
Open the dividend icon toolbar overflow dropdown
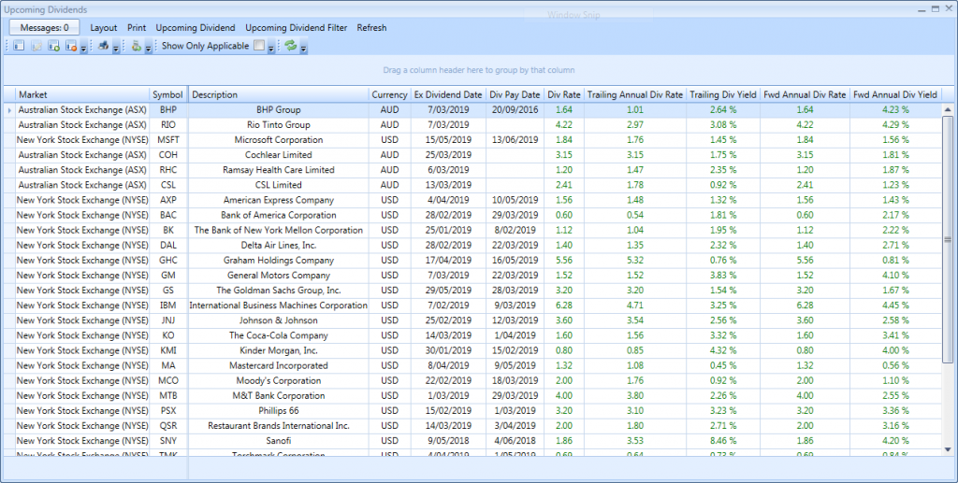149,48
